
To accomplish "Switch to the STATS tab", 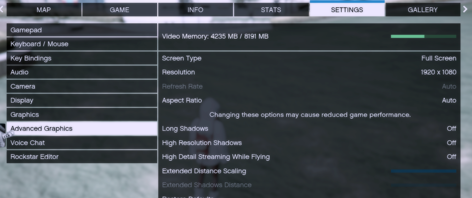I will [x=271, y=10].
